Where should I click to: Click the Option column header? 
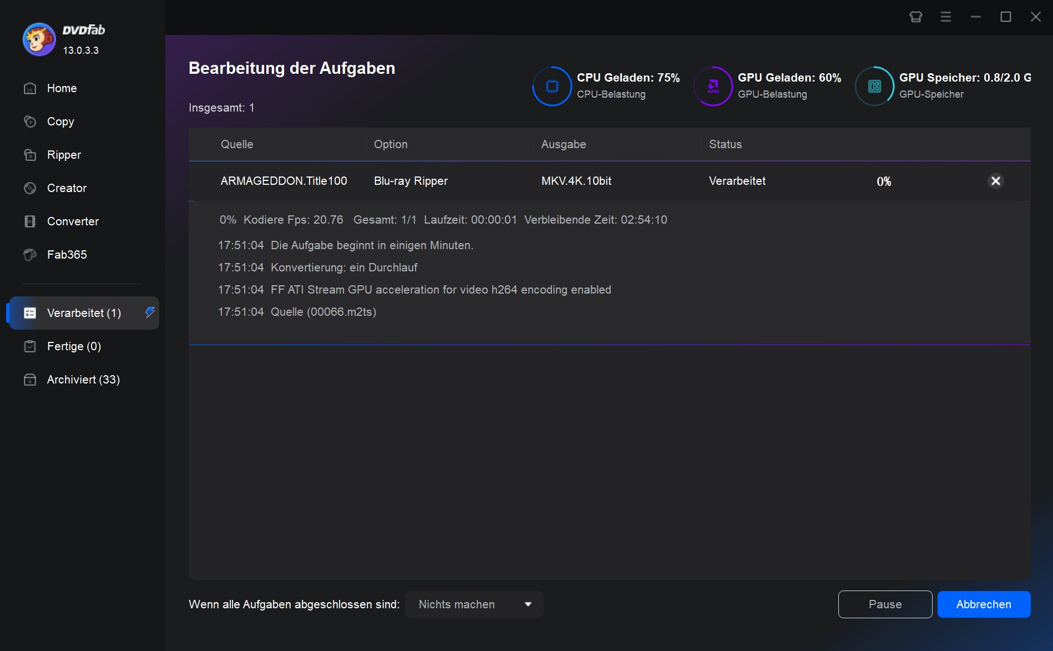[391, 144]
